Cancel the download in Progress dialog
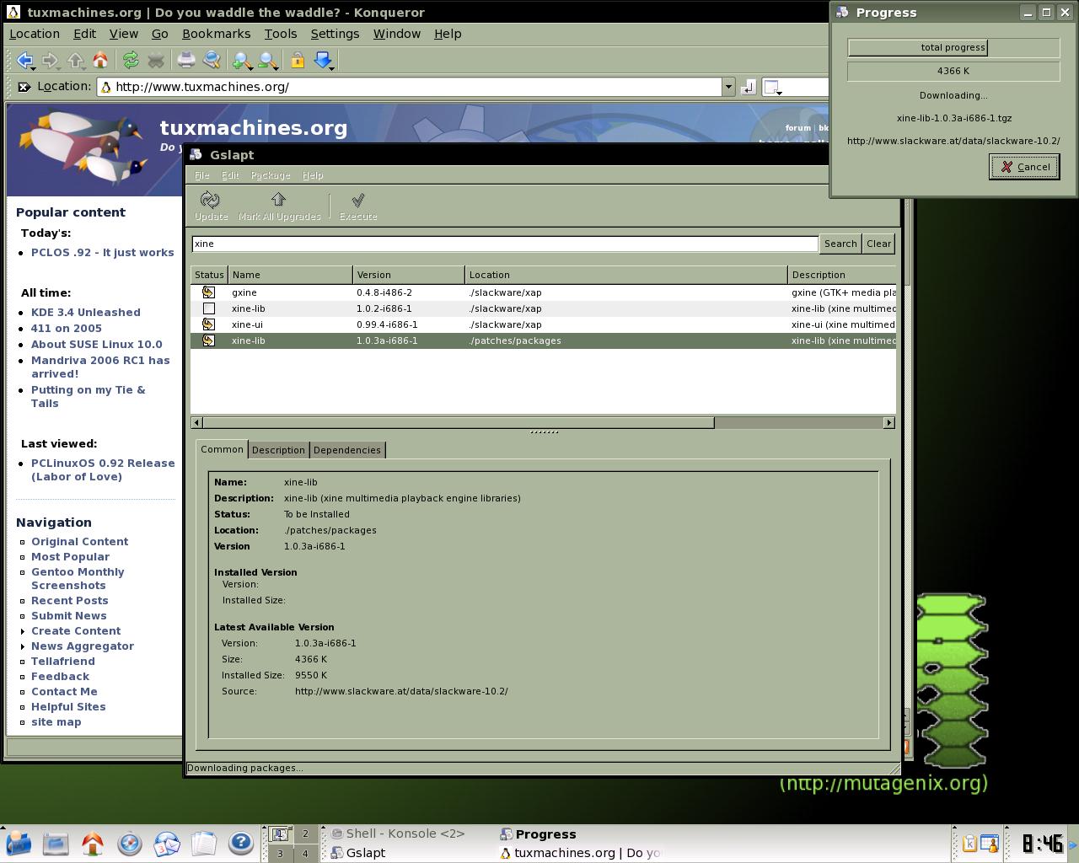Image resolution: width=1079 pixels, height=863 pixels. pos(1024,167)
